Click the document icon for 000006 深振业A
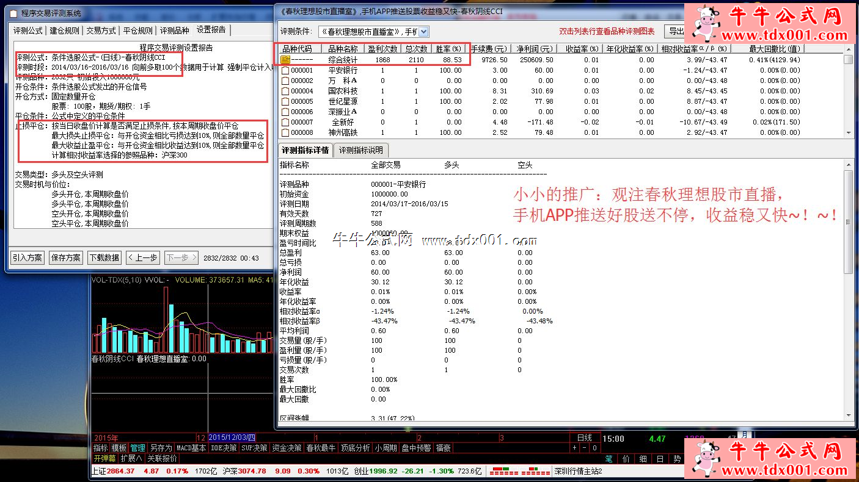The width and height of the screenshot is (859, 482). pos(285,112)
